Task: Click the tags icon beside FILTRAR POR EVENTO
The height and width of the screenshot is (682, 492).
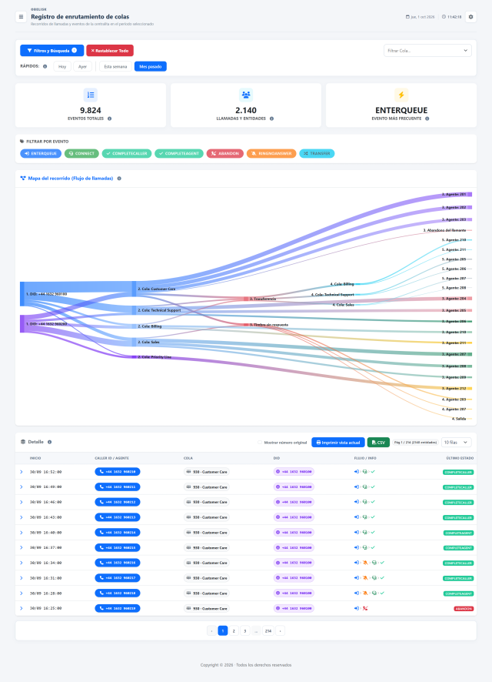Action: click(x=22, y=142)
